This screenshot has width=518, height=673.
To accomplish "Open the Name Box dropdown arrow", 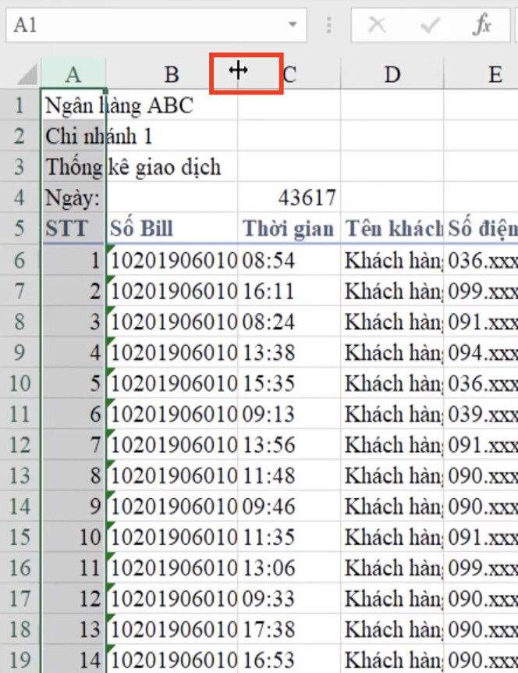I will (293, 24).
